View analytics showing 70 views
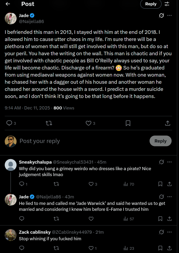The height and width of the screenshot is (253, 179). tap(129, 184)
